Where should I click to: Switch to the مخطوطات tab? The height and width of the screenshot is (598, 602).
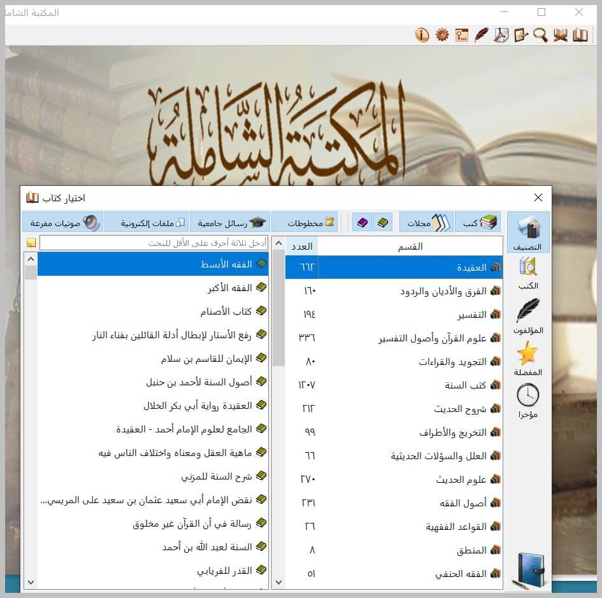tap(305, 222)
